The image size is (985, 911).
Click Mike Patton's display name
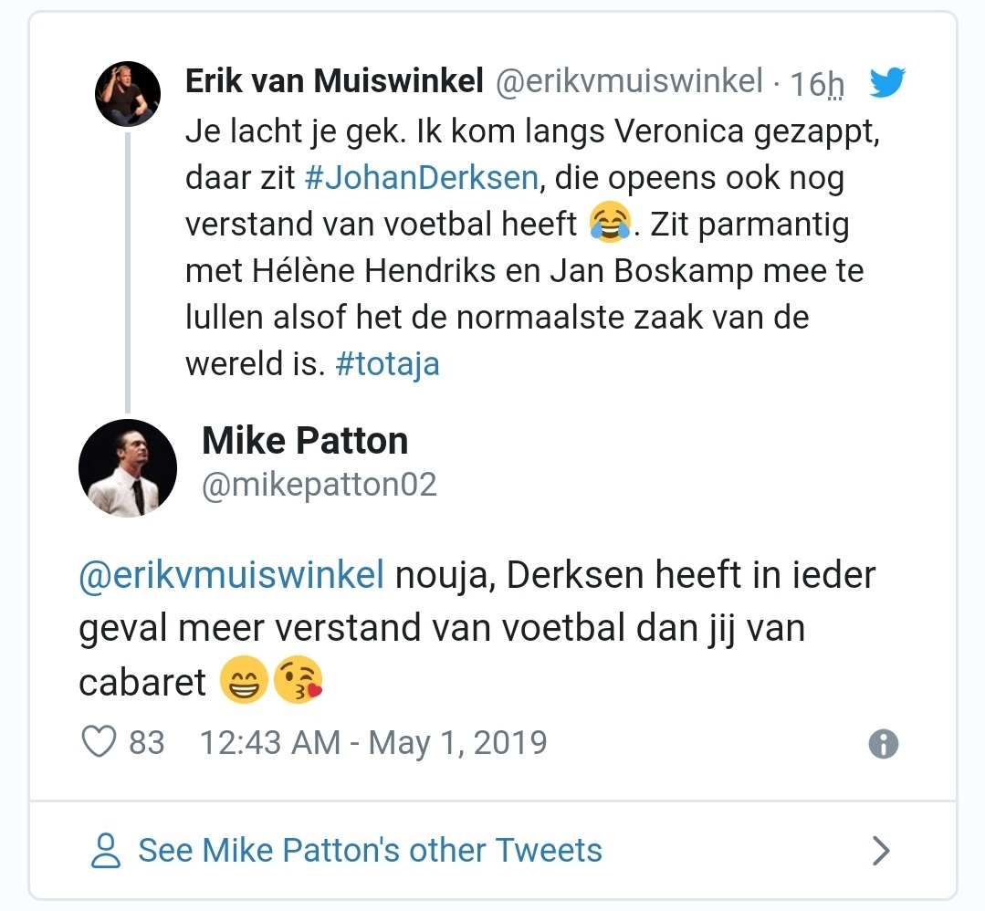click(x=304, y=440)
